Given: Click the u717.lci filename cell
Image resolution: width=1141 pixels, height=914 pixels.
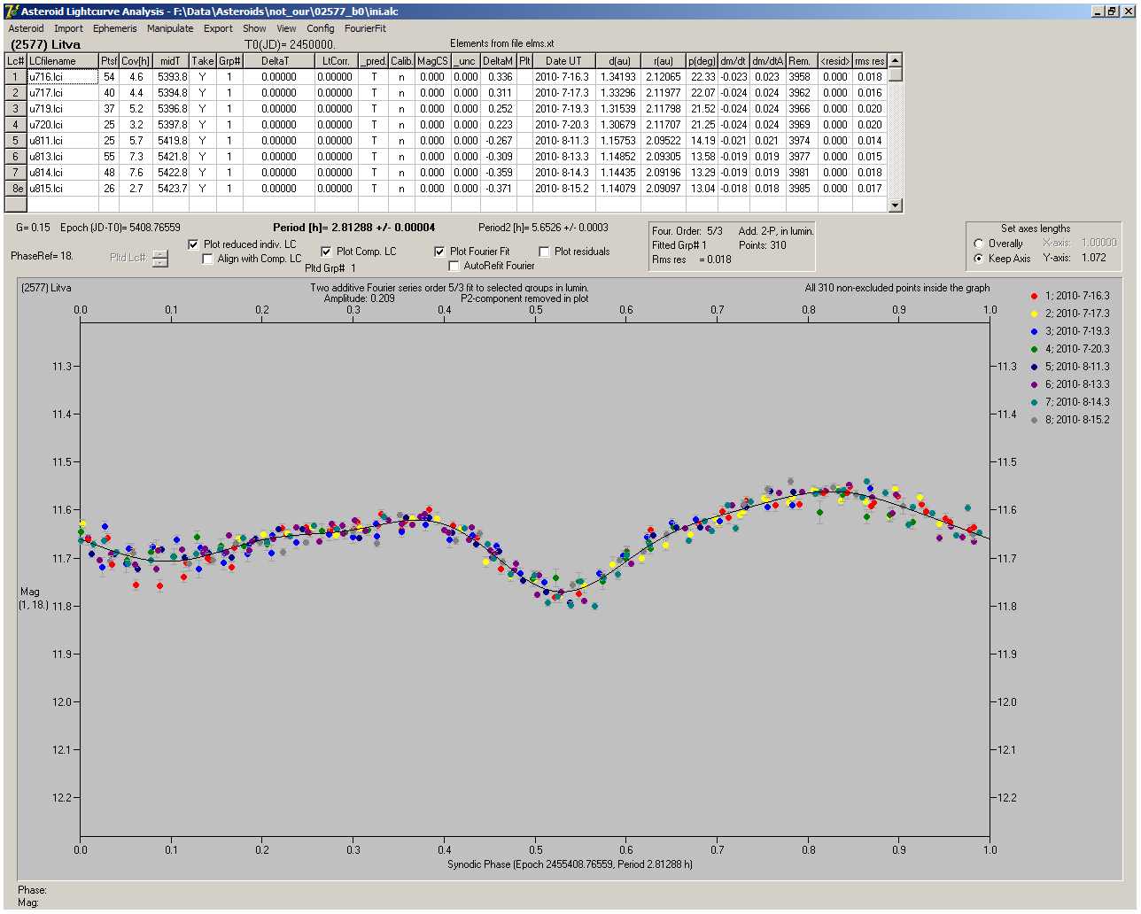Looking at the screenshot, I should 62,93.
